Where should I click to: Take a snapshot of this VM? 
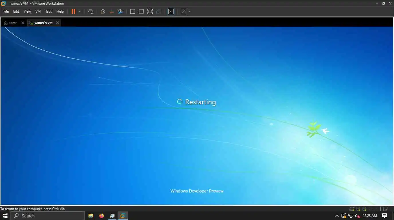point(103,11)
